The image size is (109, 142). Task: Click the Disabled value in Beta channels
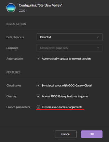tap(45, 37)
